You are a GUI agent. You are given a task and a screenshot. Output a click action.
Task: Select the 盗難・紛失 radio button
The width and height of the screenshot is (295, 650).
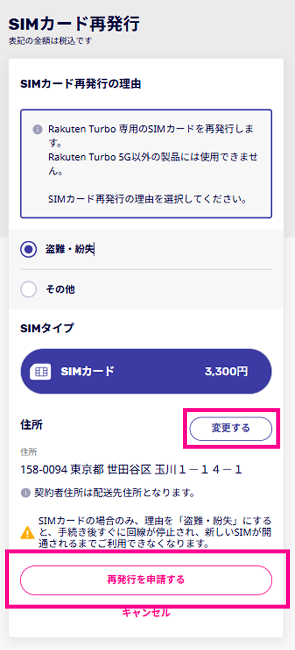tap(29, 250)
